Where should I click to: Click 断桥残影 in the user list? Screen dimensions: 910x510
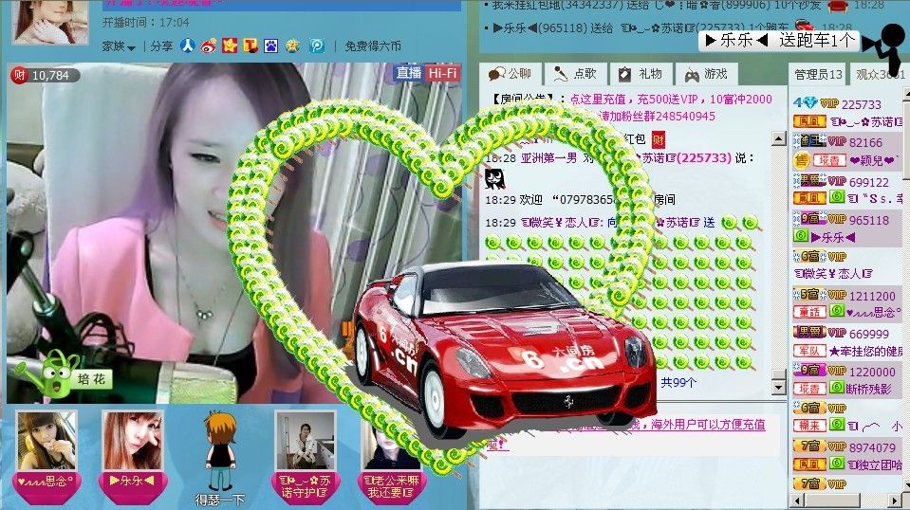[x=868, y=389]
